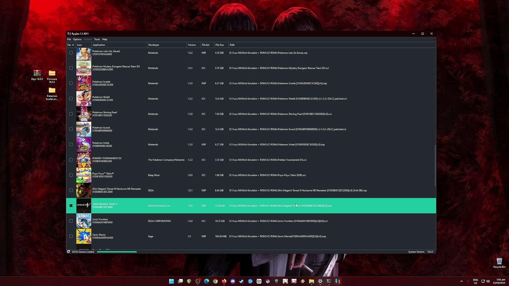Screen dimensions: 509x286
Task: Sort list by Path column header
Action: (x=332, y=45)
